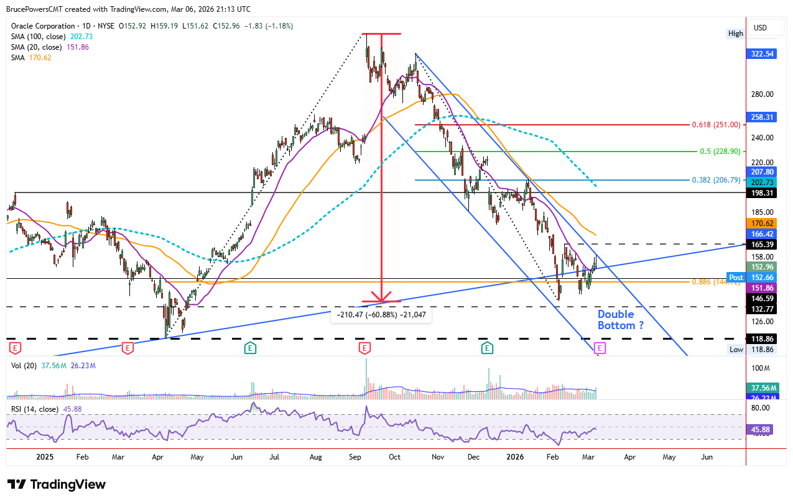Viewport: 793px width, 503px height.
Task: Click the green earnings marker near December 2025
Action: click(x=488, y=347)
